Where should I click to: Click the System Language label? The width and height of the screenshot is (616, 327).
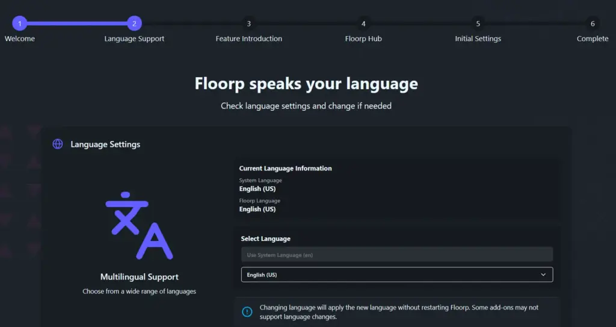point(260,180)
